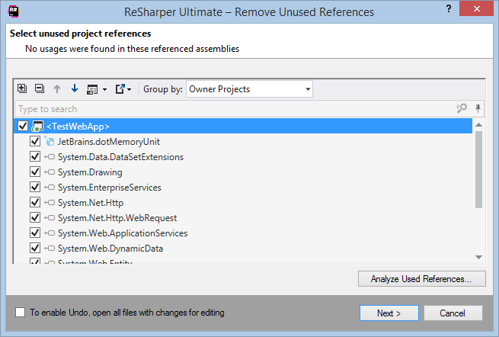This screenshot has height=337, width=499.
Task: Click the Cancel button
Action: (453, 313)
